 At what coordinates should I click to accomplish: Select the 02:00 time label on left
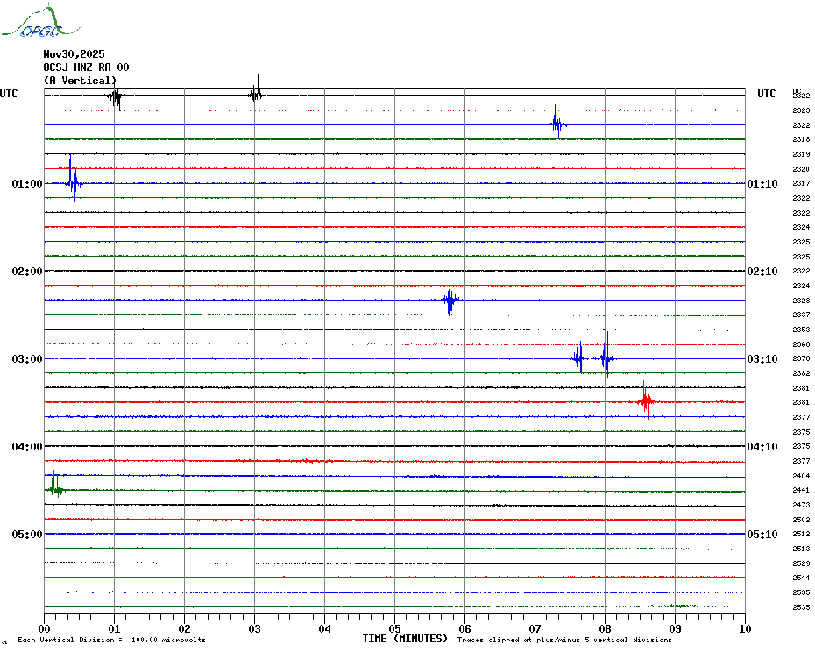pos(27,272)
